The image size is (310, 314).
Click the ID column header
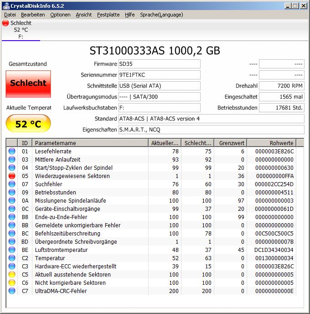pyautogui.click(x=25, y=143)
